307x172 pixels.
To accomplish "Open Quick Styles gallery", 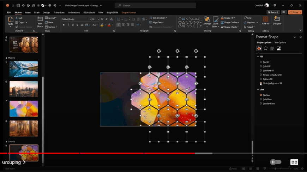I will pyautogui.click(x=215, y=22).
